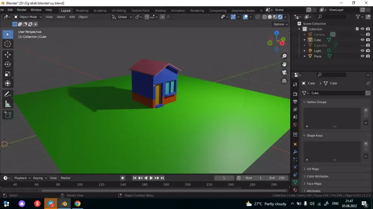373x209 pixels.
Task: Toggle camera view with camera icon
Action: click(284, 72)
